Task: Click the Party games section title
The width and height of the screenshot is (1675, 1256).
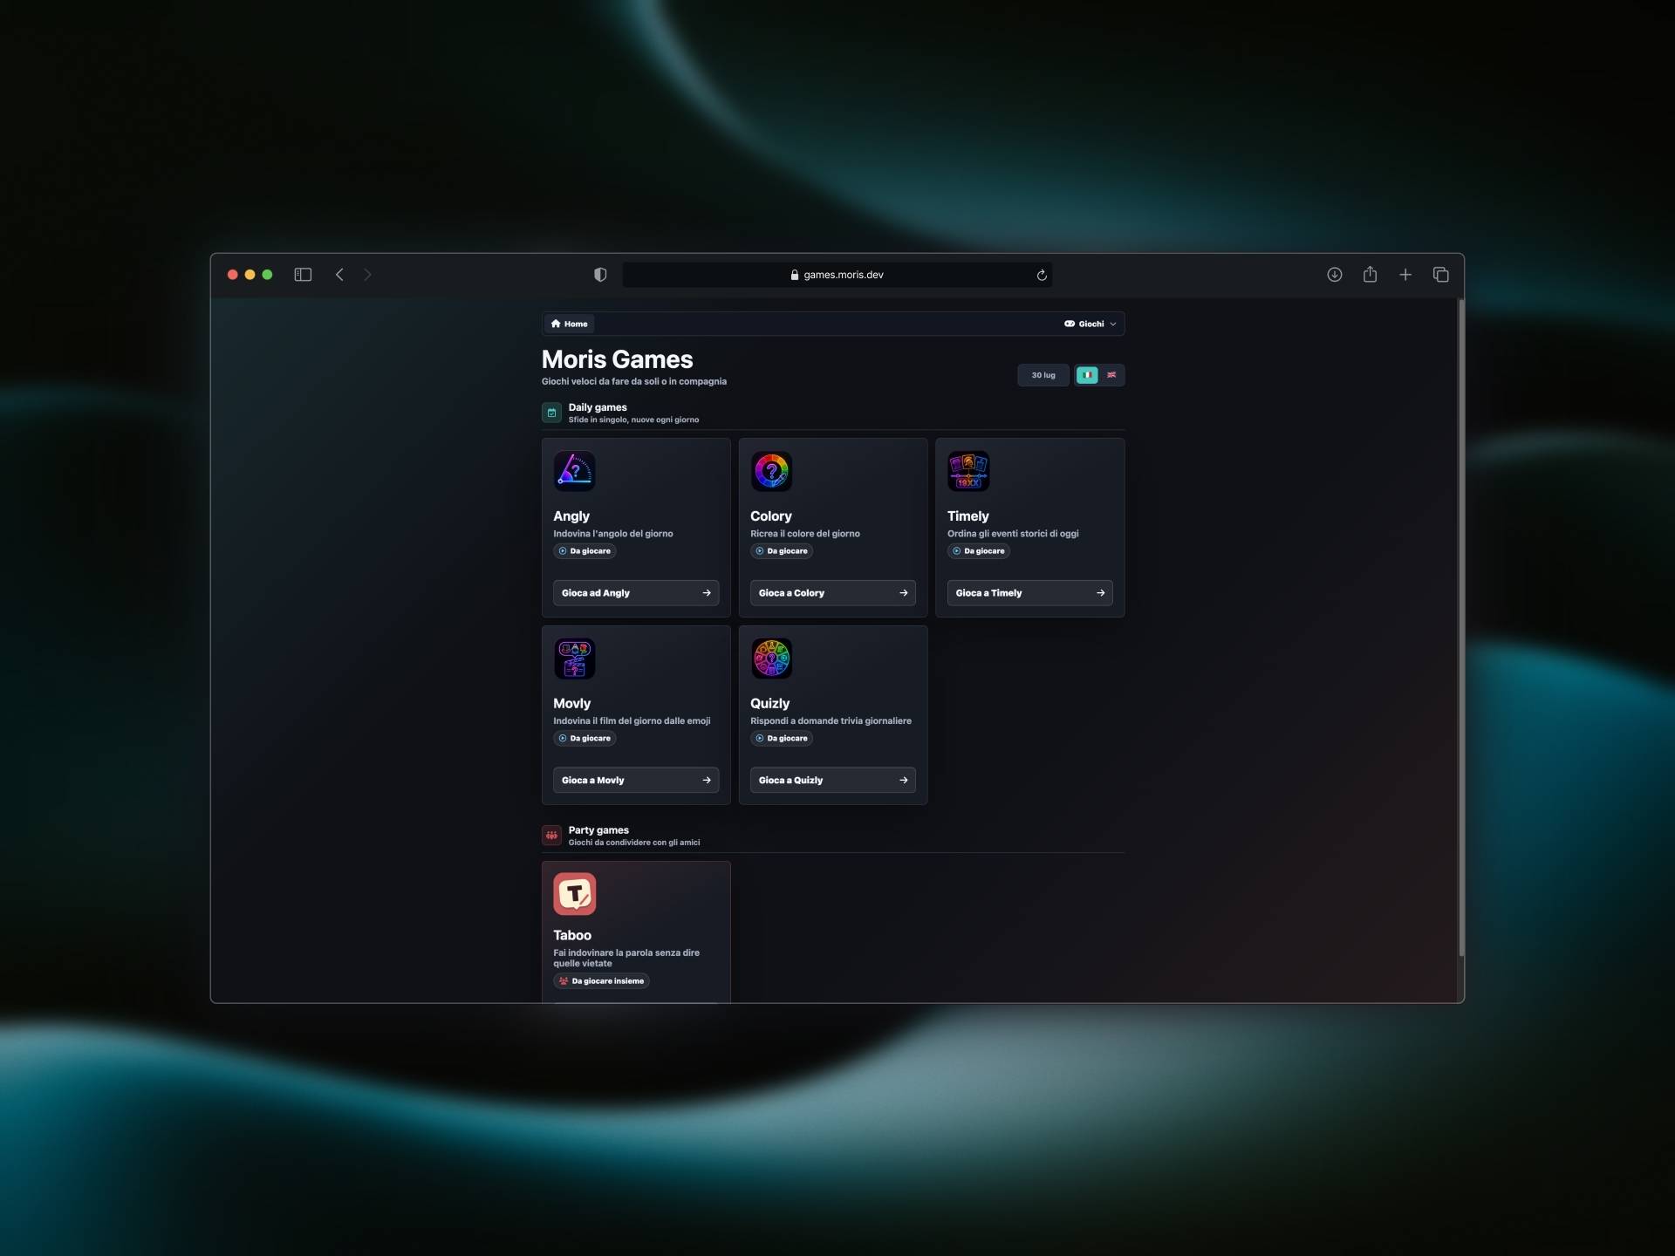Action: pyautogui.click(x=598, y=830)
